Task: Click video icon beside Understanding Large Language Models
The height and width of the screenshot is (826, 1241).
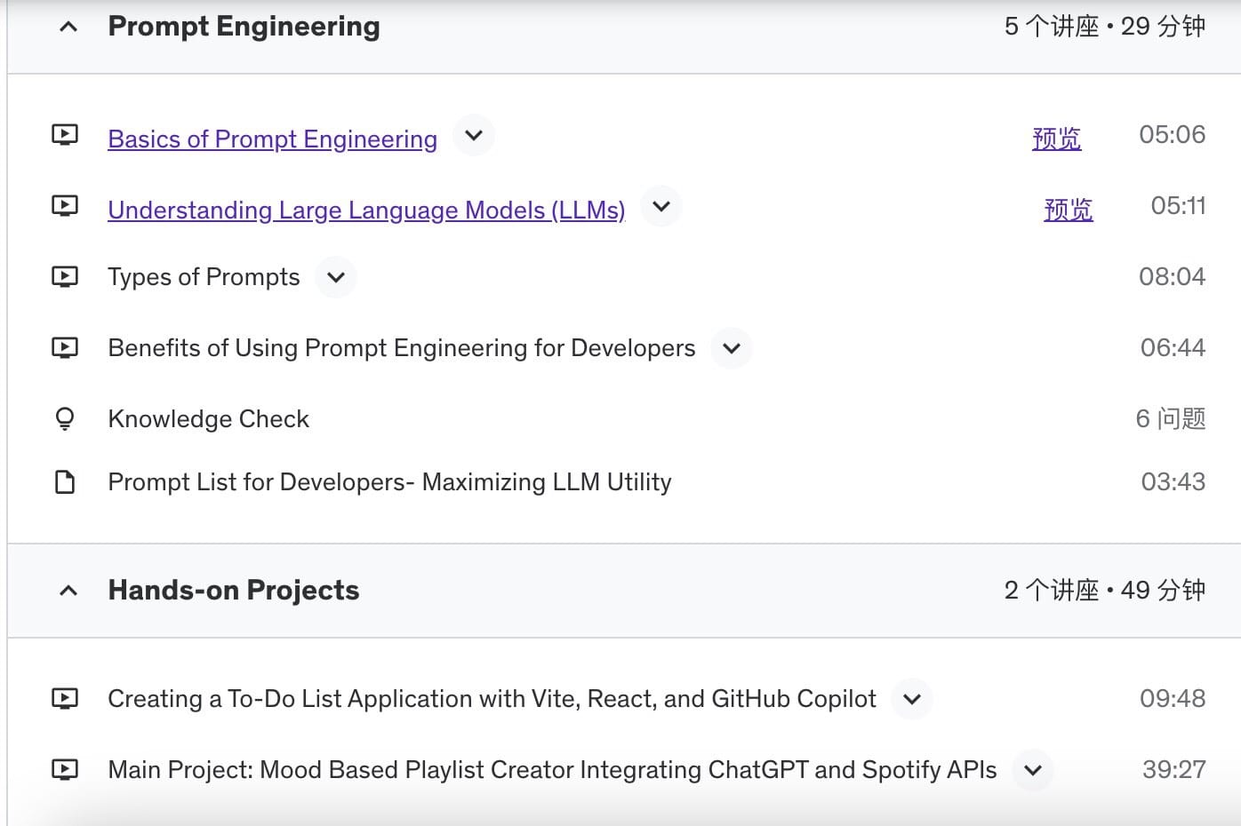Action: pos(65,206)
